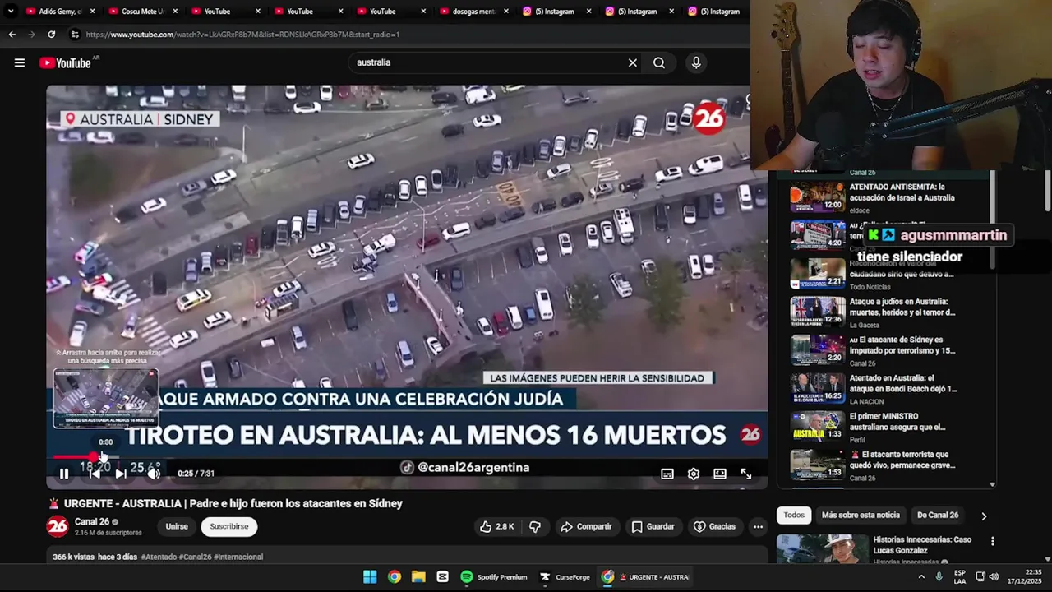Viewport: 1052px width, 592px height.
Task: Exit full screen with the player's fullscreen button
Action: [x=746, y=474]
